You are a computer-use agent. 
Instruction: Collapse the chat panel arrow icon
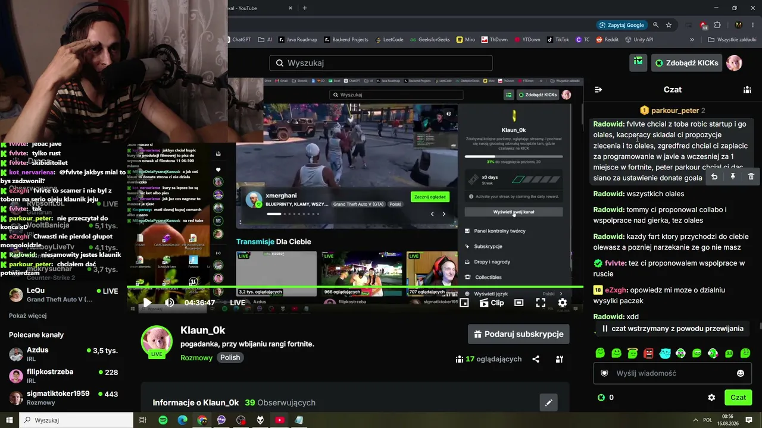click(598, 90)
